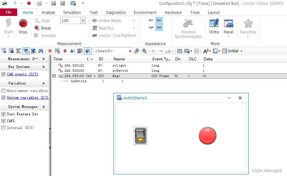Switch to the Analysis ribbon tab
Viewport: 287px width, 176px height.
(48, 12)
